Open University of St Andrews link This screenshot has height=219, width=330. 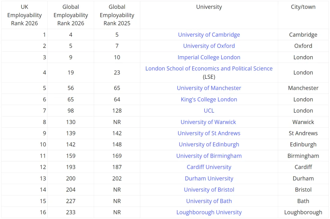click(209, 133)
